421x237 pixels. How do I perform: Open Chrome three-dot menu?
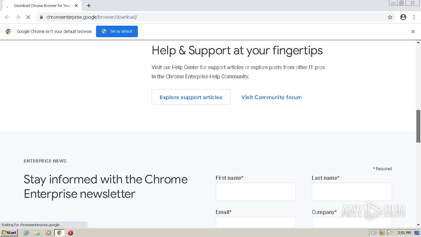pyautogui.click(x=414, y=17)
